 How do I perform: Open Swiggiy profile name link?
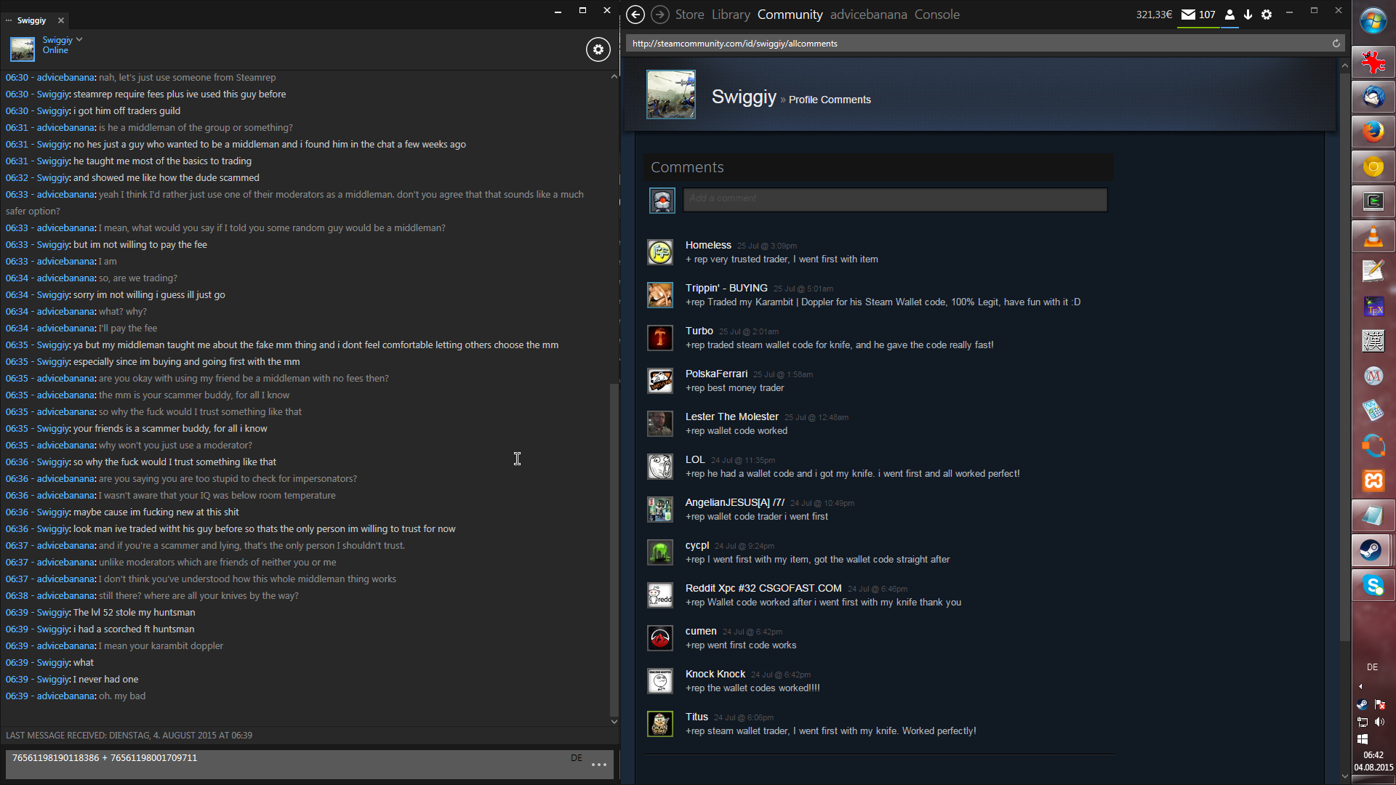(x=744, y=97)
